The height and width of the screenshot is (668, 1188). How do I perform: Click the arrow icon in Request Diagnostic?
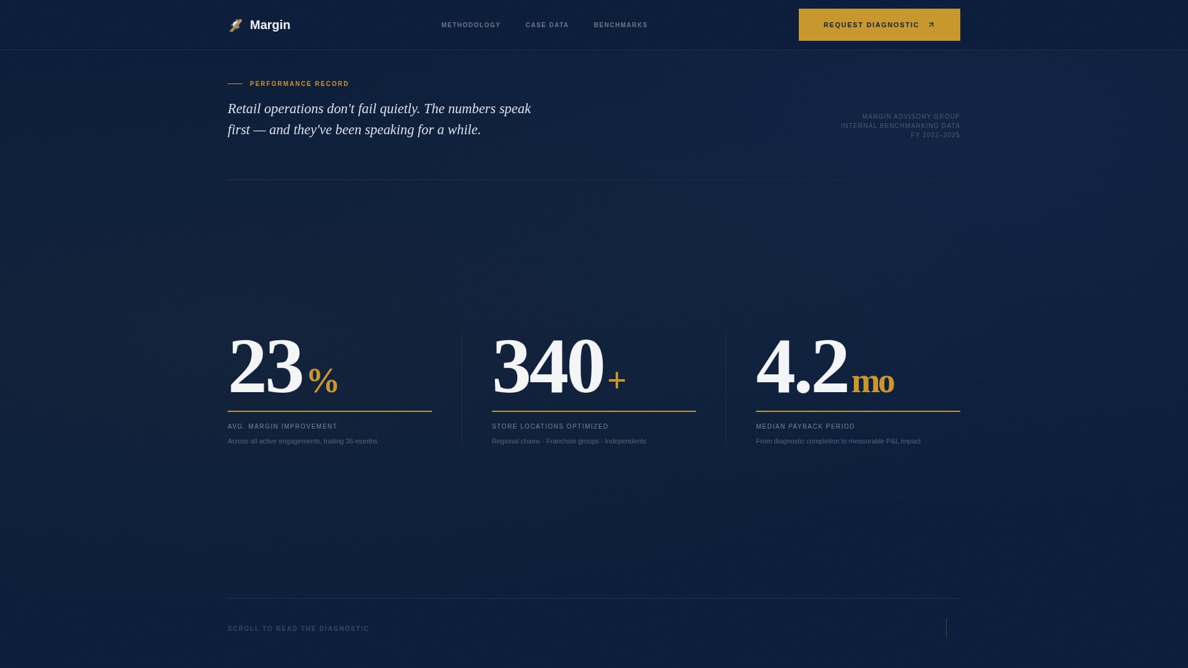931,25
